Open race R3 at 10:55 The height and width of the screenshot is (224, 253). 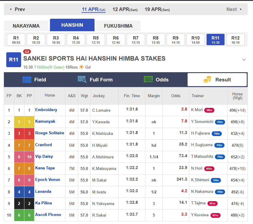tap(56, 40)
